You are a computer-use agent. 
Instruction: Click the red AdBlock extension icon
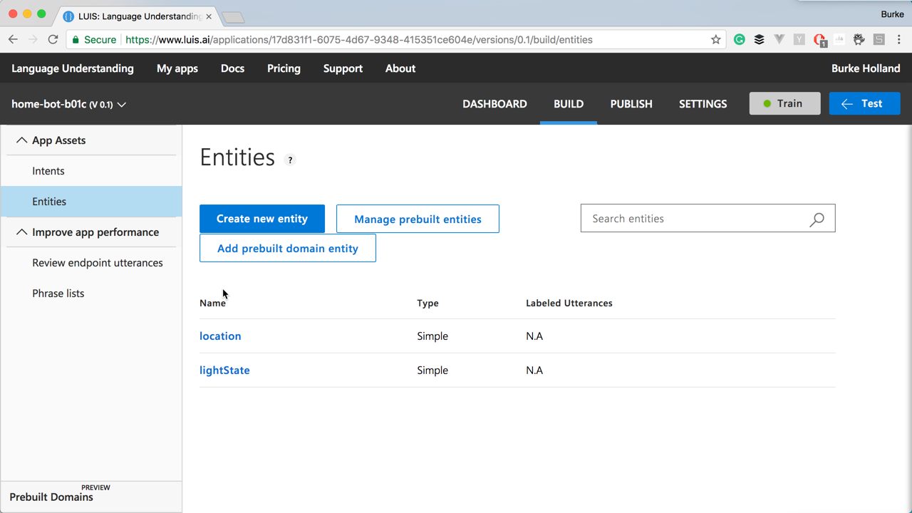pyautogui.click(x=819, y=40)
